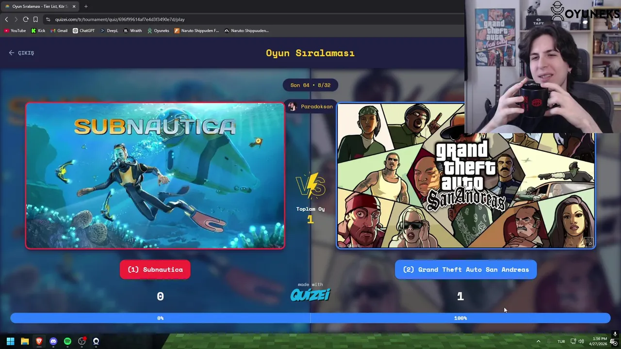Image resolution: width=621 pixels, height=349 pixels.
Task: Expand the system tray hidden icons
Action: [538, 341]
